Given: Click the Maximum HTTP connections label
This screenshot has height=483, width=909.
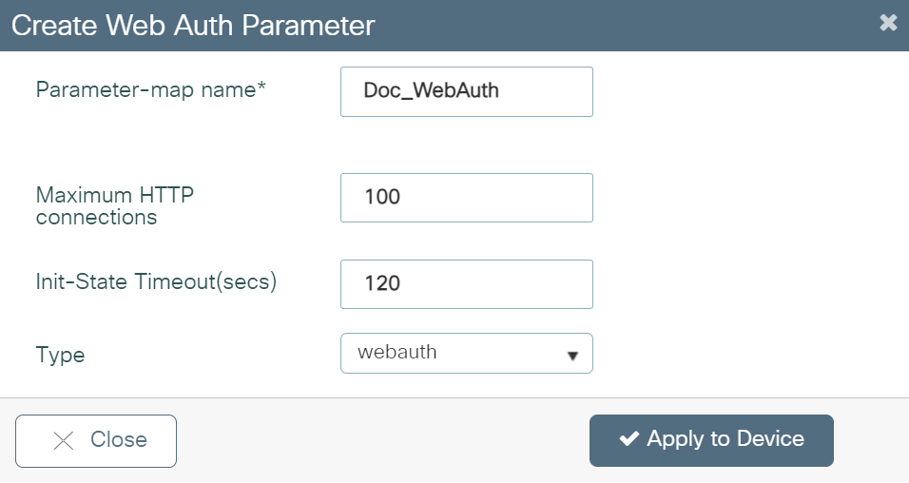Looking at the screenshot, I should 114,206.
